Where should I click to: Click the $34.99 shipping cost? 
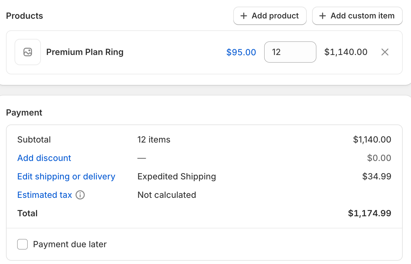(x=377, y=176)
